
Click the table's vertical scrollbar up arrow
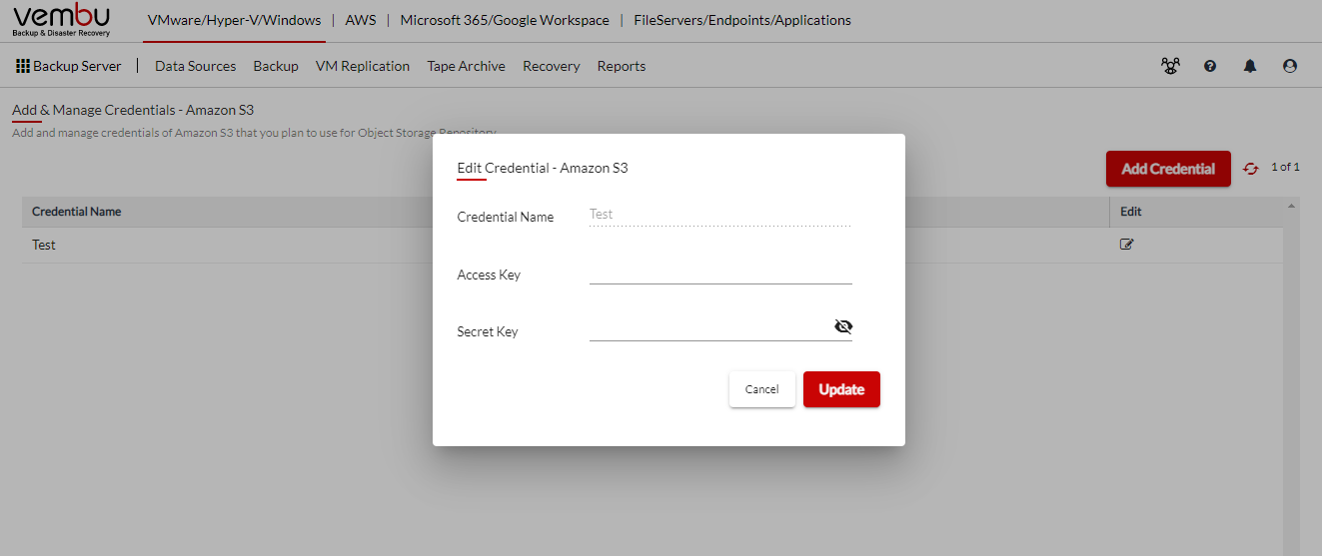click(x=1291, y=206)
